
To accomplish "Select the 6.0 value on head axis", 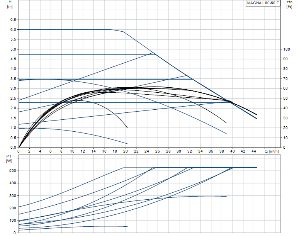I will [x=13, y=29].
